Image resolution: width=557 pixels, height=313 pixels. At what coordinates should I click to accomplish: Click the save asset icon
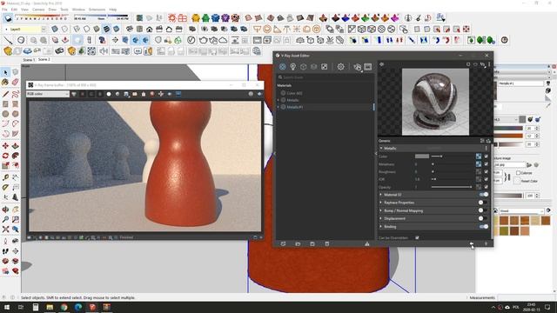(x=312, y=243)
